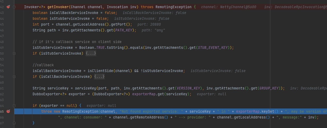Click the Boolean class reference on line 49
The width and height of the screenshot is (327, 128).
87,48
